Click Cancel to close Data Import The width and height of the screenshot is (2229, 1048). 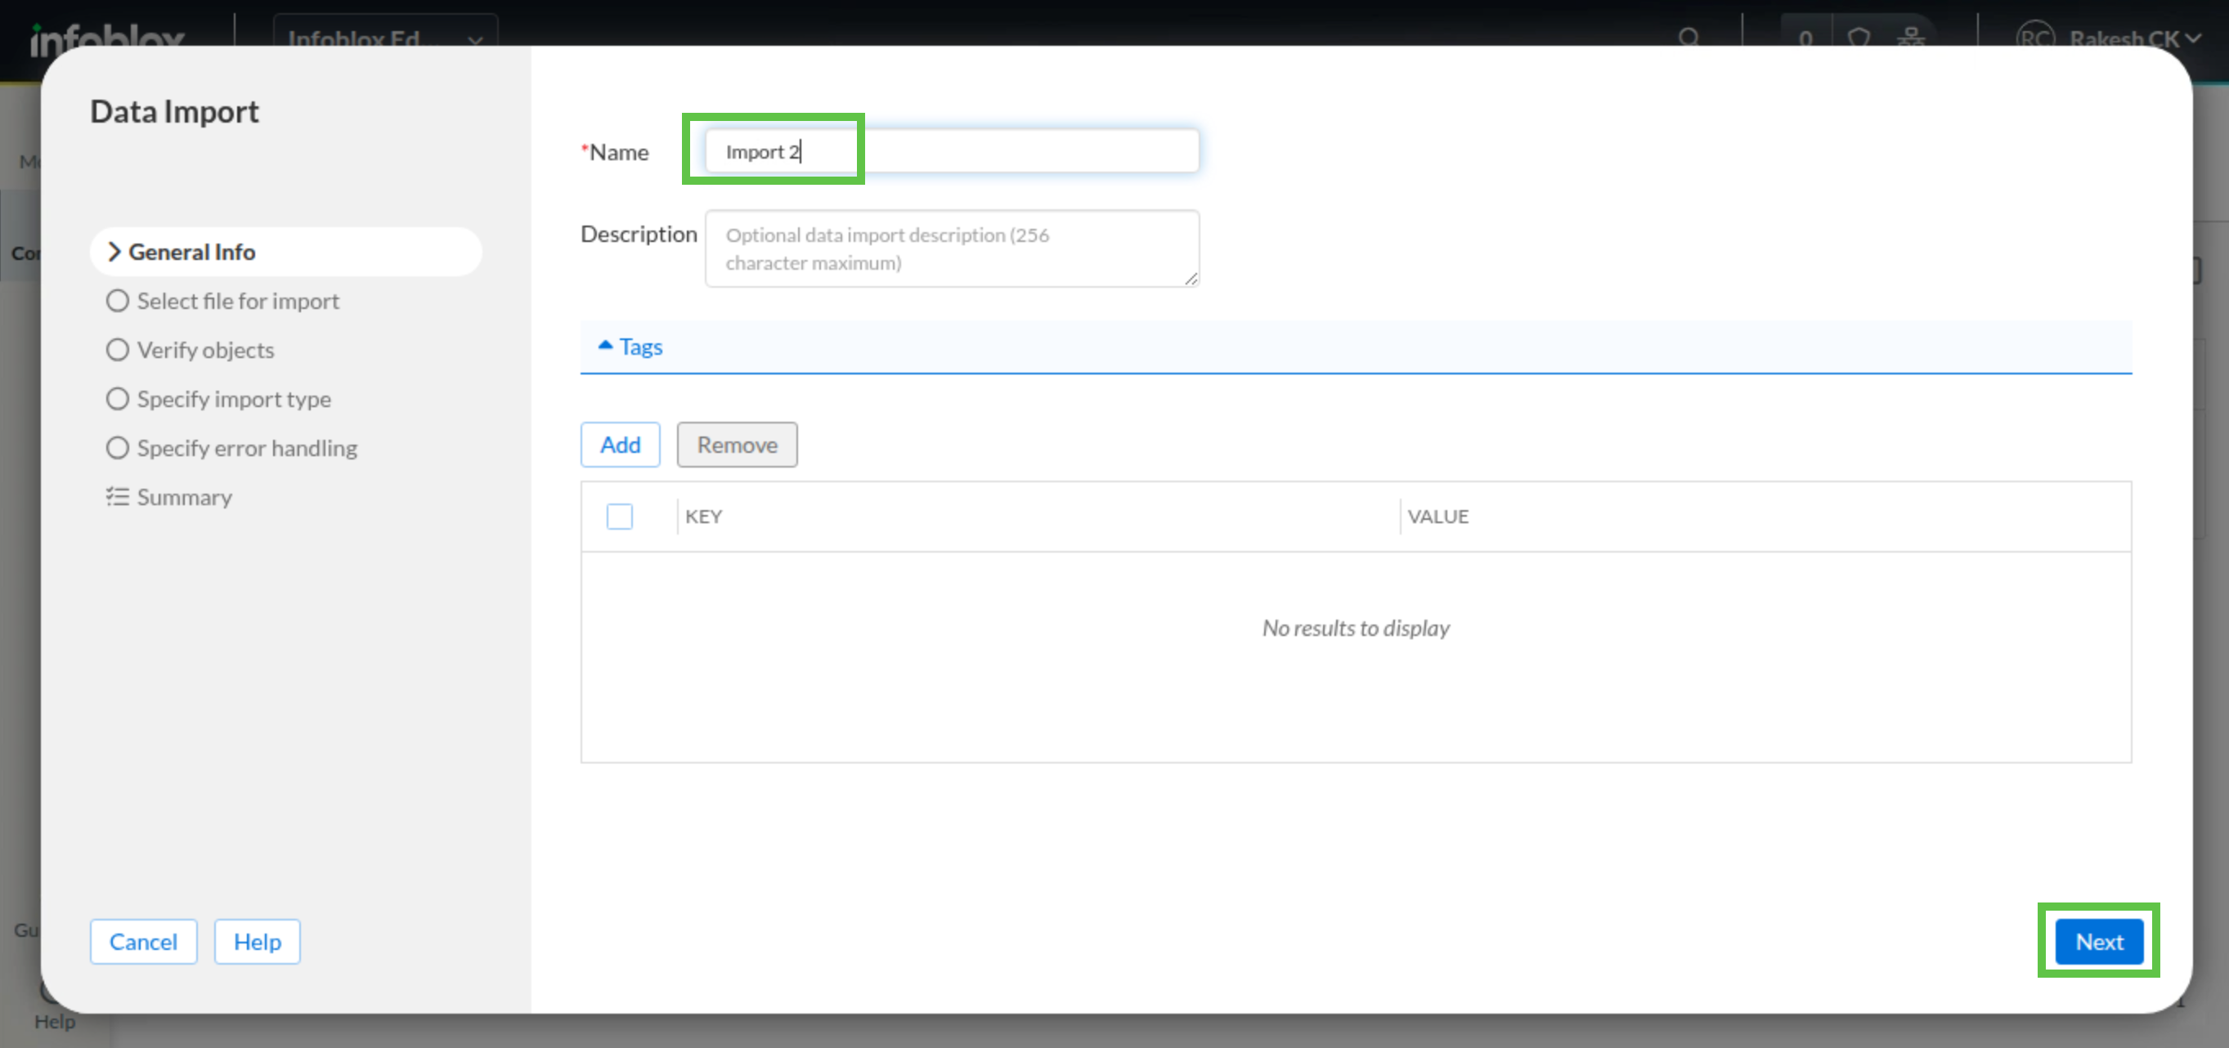pos(143,942)
